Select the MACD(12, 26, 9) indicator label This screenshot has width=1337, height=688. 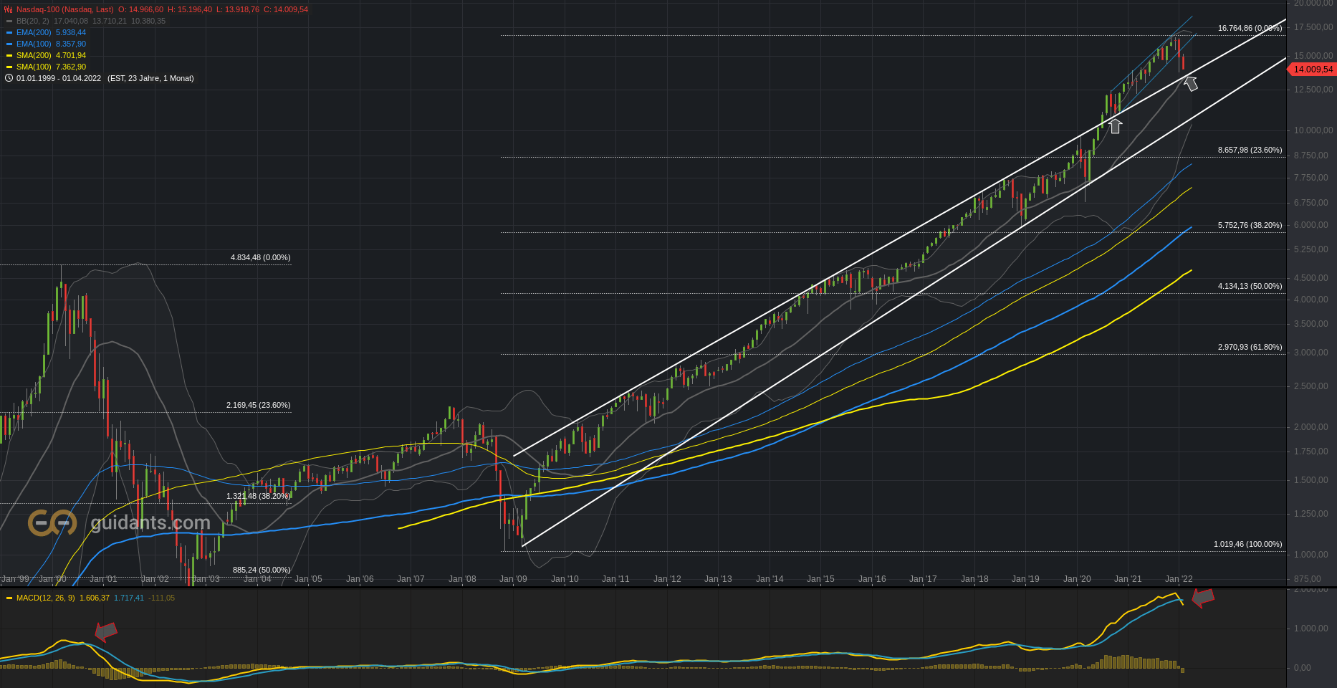point(46,598)
